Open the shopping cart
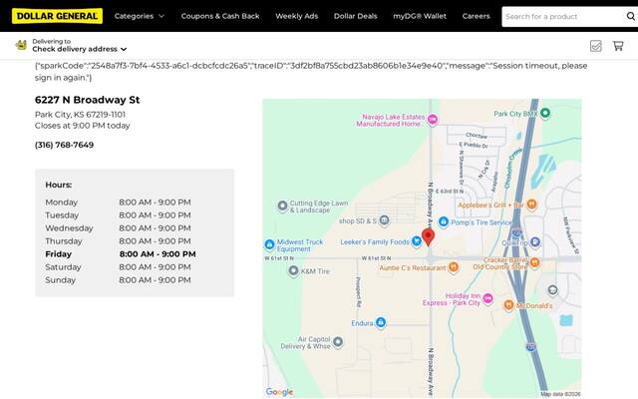This screenshot has width=638, height=399. [618, 46]
